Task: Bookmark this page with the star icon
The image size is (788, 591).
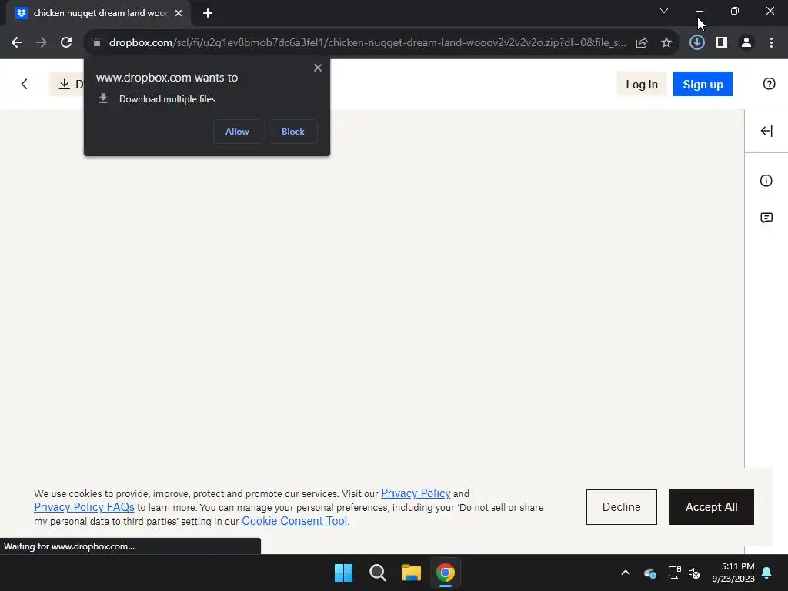Action: (x=666, y=43)
